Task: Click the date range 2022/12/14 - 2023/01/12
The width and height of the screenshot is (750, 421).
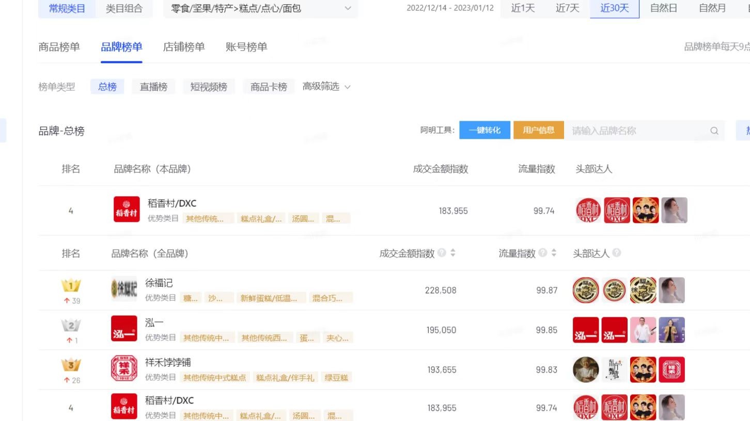Action: 450,8
